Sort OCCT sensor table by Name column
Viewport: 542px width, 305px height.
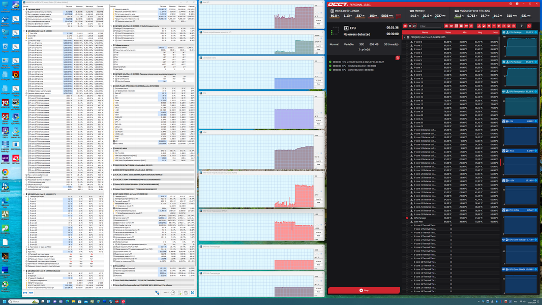[x=425, y=32]
